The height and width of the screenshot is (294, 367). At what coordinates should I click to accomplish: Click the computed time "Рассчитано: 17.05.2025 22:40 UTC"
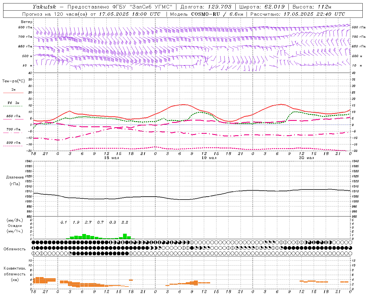click(298, 14)
